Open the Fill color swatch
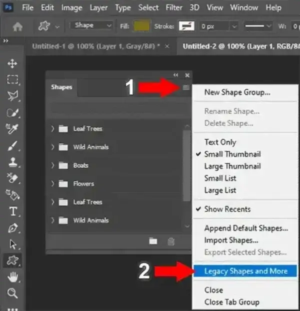 click(x=141, y=26)
